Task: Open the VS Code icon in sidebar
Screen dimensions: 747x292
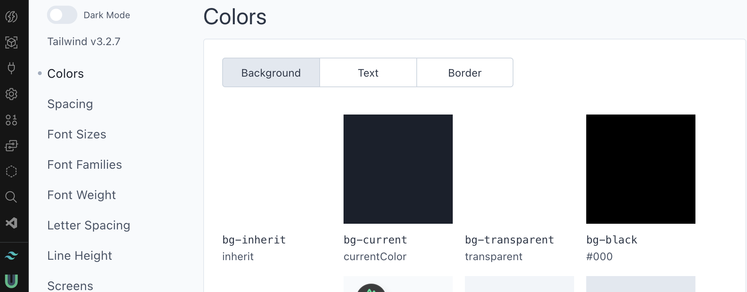Action: [11, 223]
